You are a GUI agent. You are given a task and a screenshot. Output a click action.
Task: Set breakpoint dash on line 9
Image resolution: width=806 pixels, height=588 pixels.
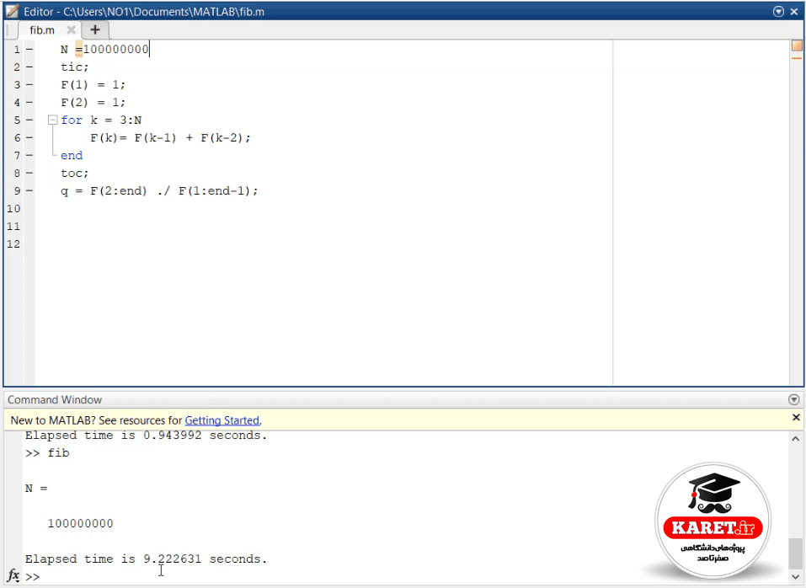(29, 190)
